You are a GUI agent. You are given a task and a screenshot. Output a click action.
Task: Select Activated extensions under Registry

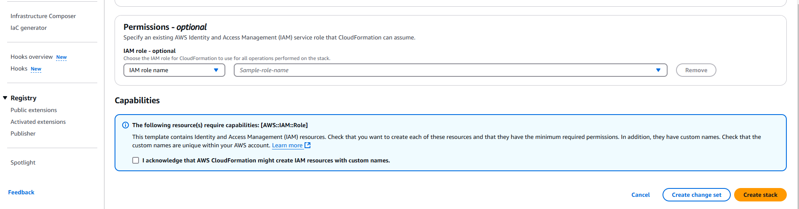point(38,122)
